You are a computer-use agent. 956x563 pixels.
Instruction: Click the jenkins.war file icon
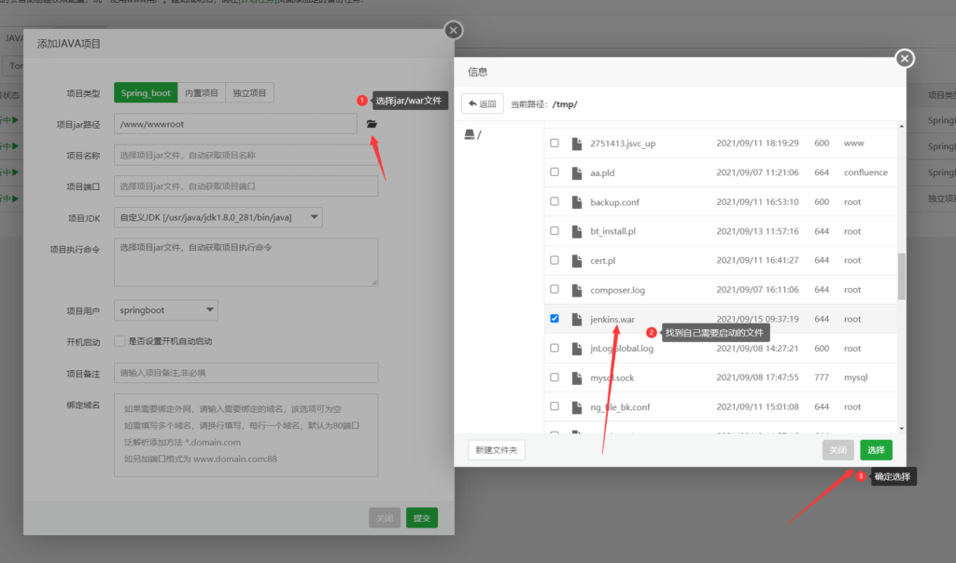tap(577, 320)
